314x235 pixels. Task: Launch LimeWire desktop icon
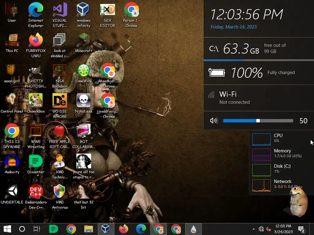click(x=83, y=73)
